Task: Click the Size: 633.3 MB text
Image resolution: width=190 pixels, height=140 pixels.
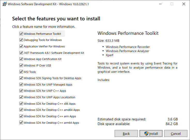Action: tap(108, 40)
